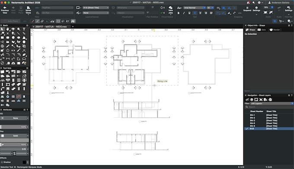Select the Protractor tool
Screen dimensions: 294x169
pos(13,63)
